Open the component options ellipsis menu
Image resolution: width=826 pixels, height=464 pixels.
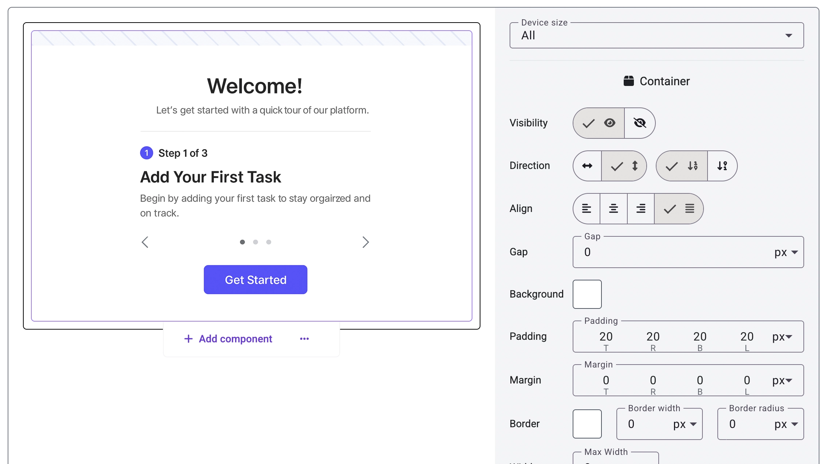[x=304, y=339]
